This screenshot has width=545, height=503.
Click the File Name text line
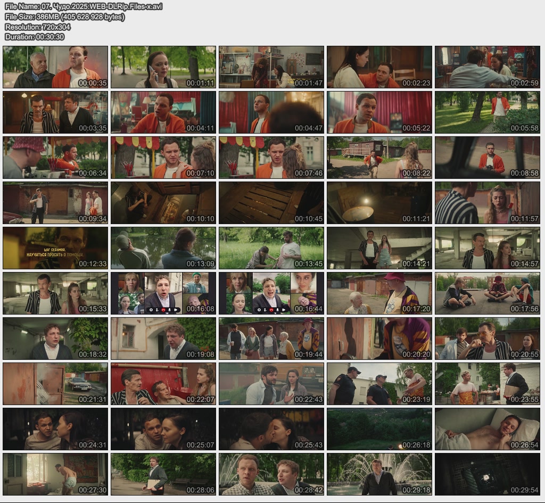[x=84, y=6]
